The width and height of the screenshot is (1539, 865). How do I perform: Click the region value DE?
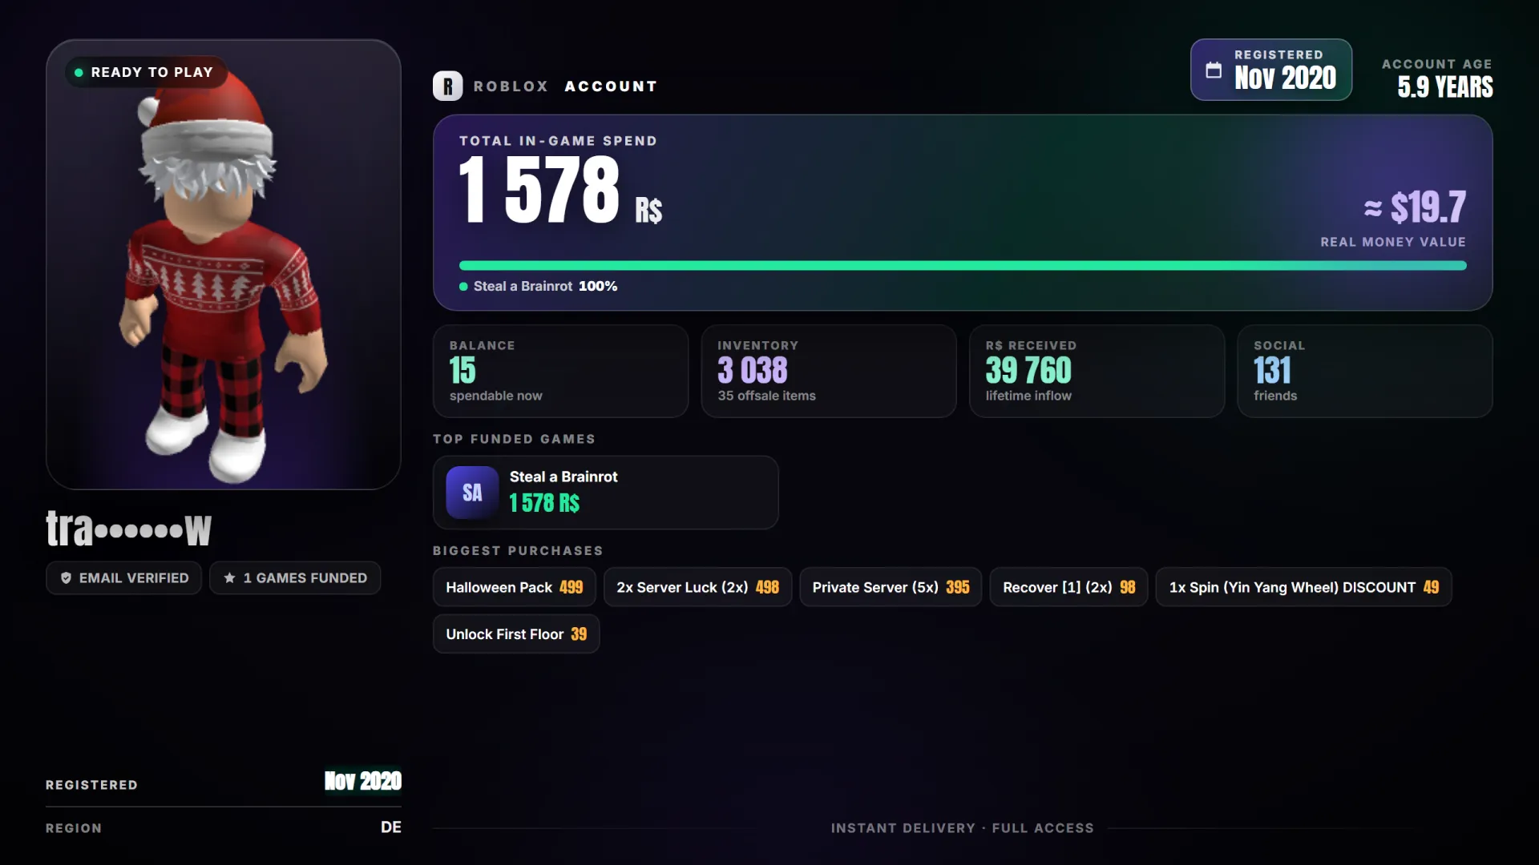(x=390, y=827)
